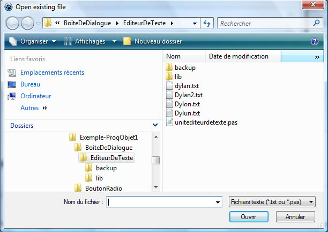Click the folder tree scroll down arrow
Screen dimensions: 328x232
[156, 187]
